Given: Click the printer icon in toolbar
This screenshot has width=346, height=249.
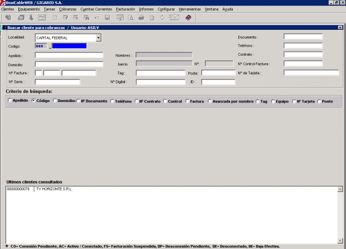Looking at the screenshot, I should (141, 18).
